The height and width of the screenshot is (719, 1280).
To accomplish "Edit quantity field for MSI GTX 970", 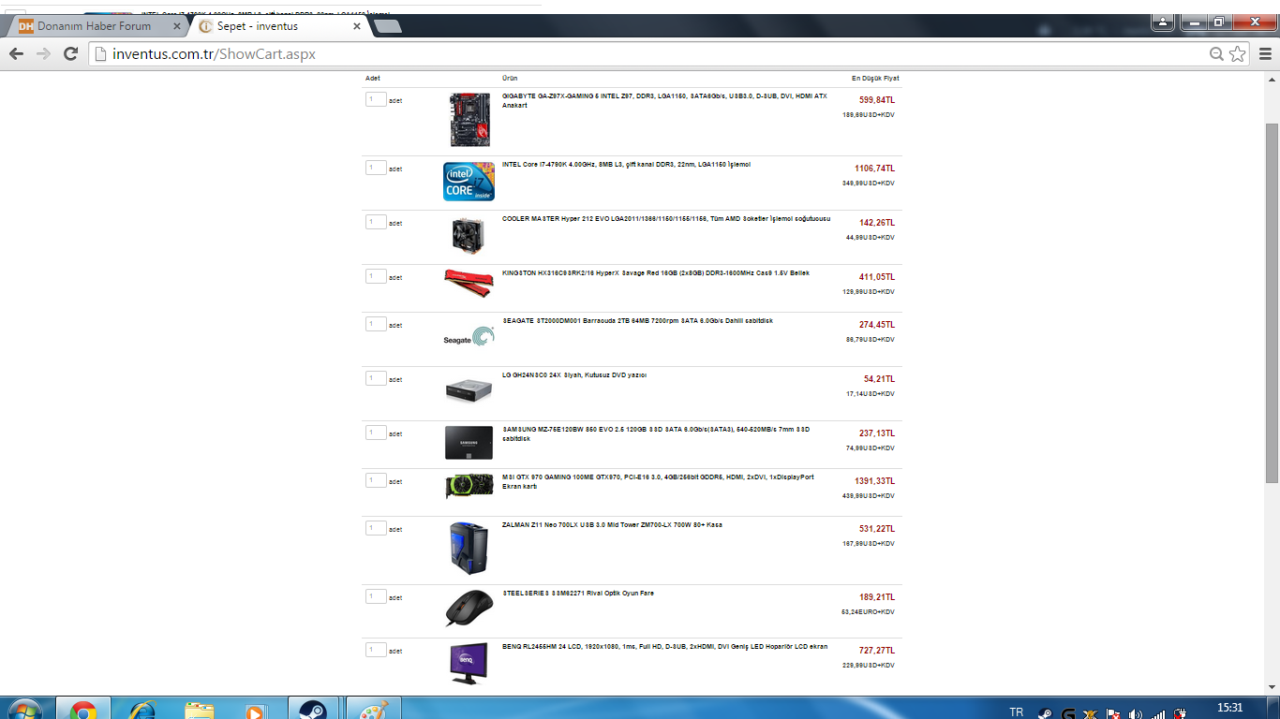I will coord(376,480).
